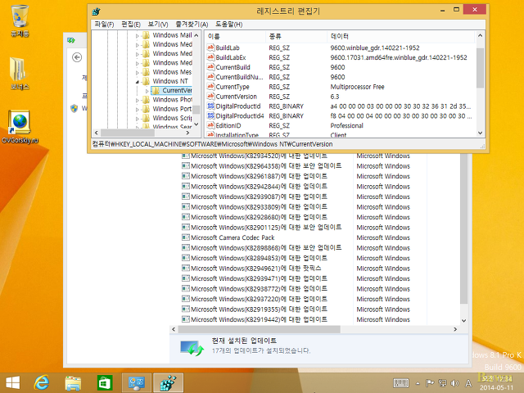Expand the Windows Mail registry key
The image size is (524, 393).
[x=137, y=35]
